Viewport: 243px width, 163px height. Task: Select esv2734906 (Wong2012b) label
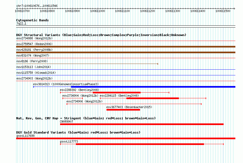tap(84, 101)
